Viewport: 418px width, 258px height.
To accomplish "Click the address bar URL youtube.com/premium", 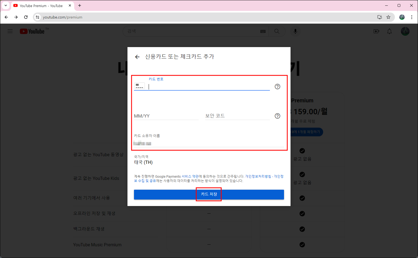I will 63,17.
